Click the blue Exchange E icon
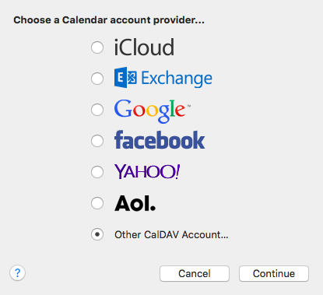The width and height of the screenshot is (323, 295). 125,78
